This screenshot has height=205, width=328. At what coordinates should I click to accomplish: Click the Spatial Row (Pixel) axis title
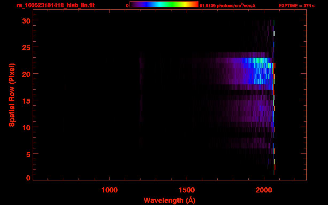click(x=12, y=95)
